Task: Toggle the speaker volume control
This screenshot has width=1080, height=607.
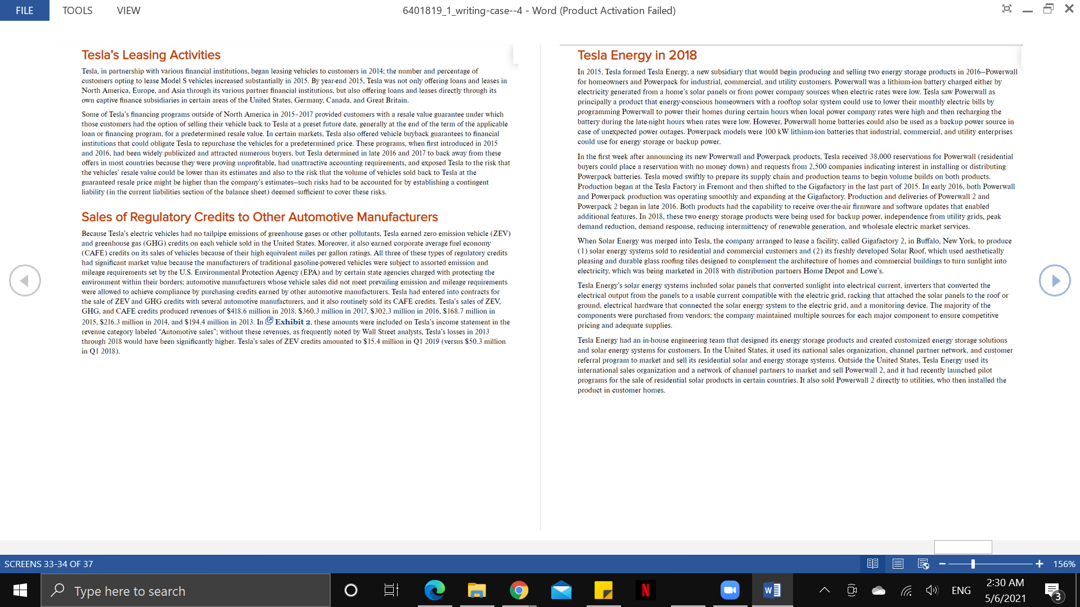Action: tap(931, 590)
